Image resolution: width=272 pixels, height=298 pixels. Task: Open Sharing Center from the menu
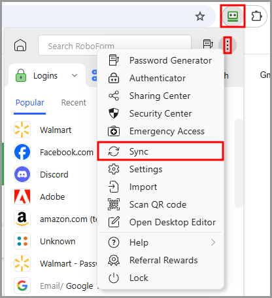160,96
